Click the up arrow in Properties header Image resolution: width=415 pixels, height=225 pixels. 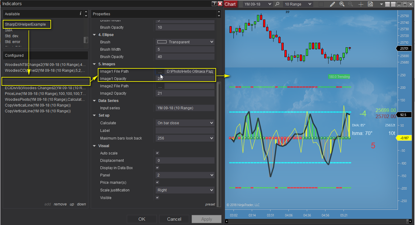coord(219,12)
